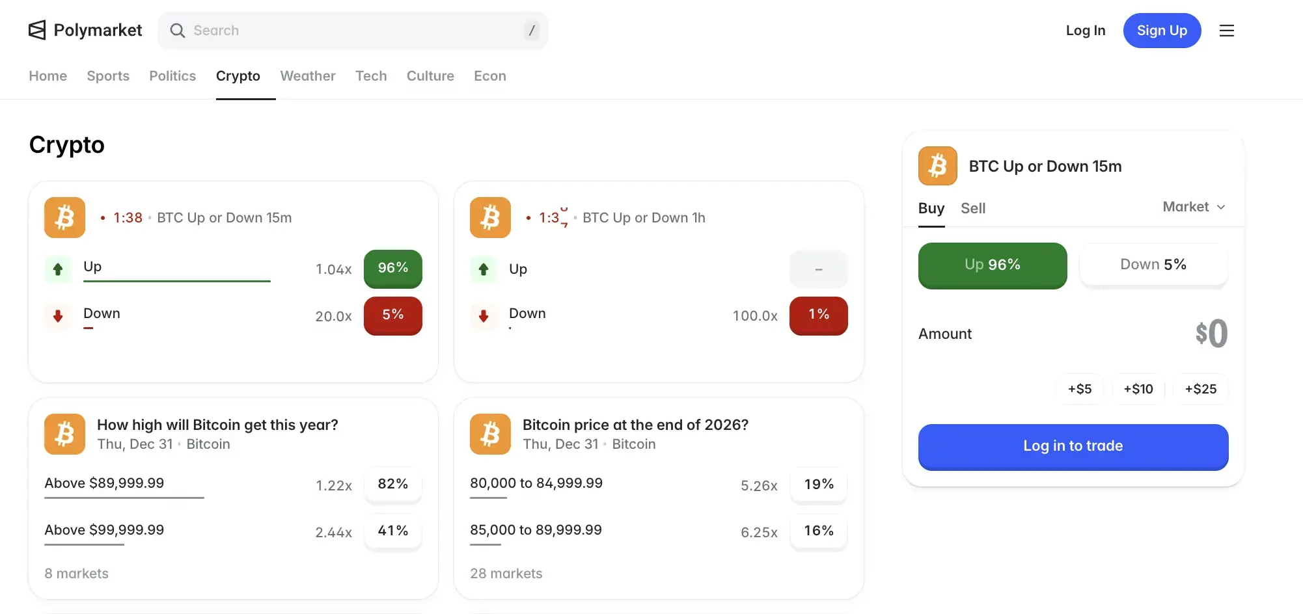
Task: Switch to the Sell tab
Action: 973,208
